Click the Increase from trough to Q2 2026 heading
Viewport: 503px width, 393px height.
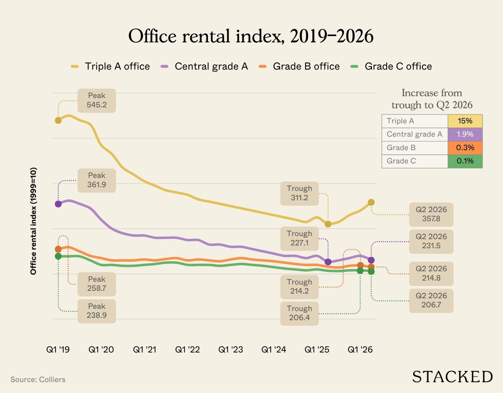point(432,99)
